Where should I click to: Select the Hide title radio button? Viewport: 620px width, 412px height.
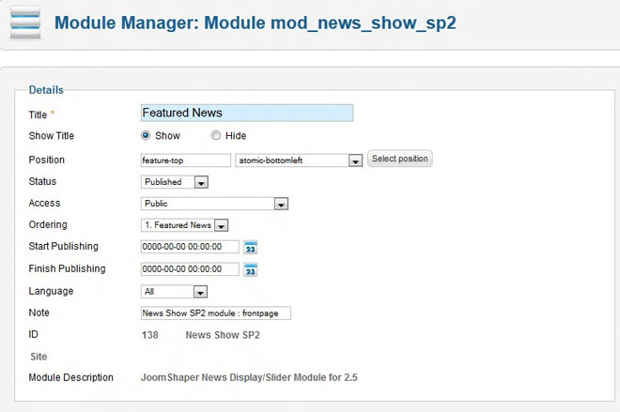(x=215, y=136)
